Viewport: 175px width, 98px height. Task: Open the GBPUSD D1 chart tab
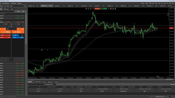point(126,6)
